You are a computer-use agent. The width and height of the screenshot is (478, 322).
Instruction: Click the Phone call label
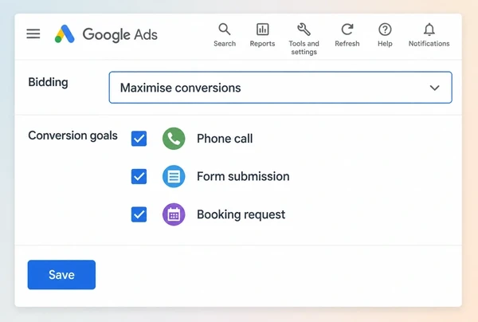pos(225,139)
